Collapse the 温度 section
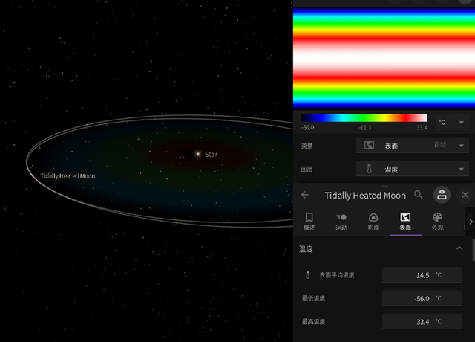The height and width of the screenshot is (342, 475). click(459, 248)
